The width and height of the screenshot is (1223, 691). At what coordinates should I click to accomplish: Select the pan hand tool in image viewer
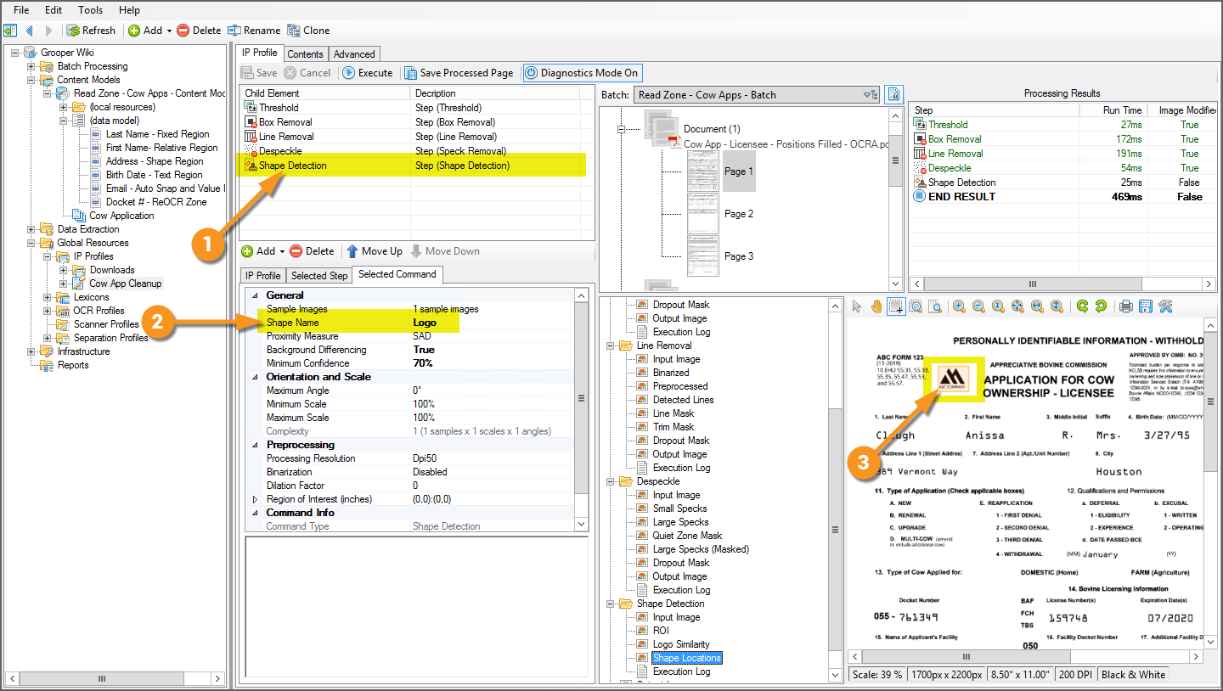pyautogui.click(x=876, y=306)
